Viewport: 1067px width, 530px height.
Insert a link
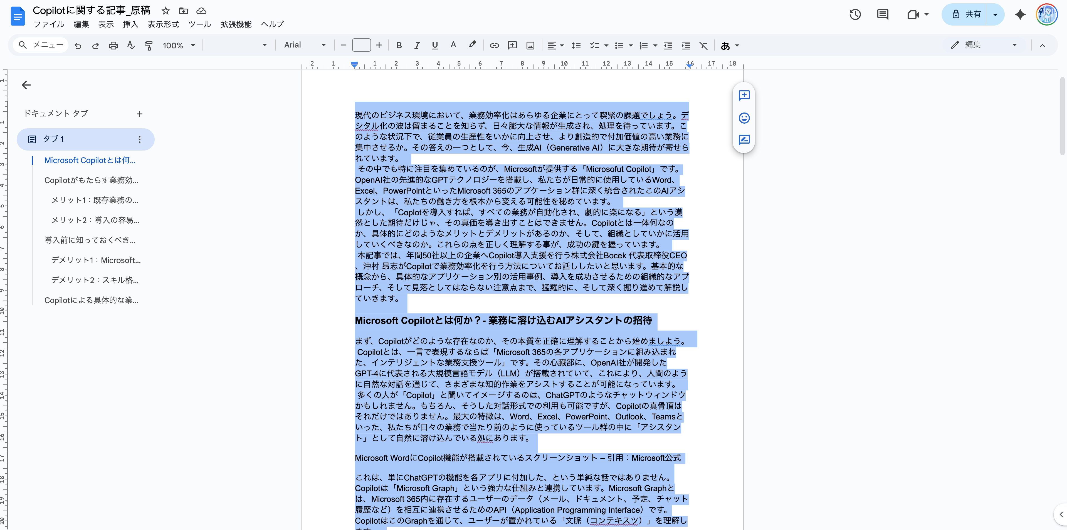pyautogui.click(x=494, y=45)
